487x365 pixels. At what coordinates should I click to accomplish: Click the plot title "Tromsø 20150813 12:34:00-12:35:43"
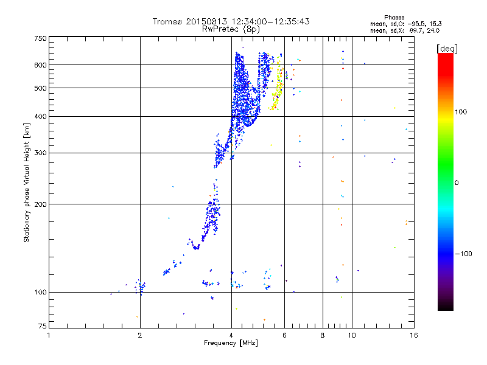pyautogui.click(x=231, y=21)
